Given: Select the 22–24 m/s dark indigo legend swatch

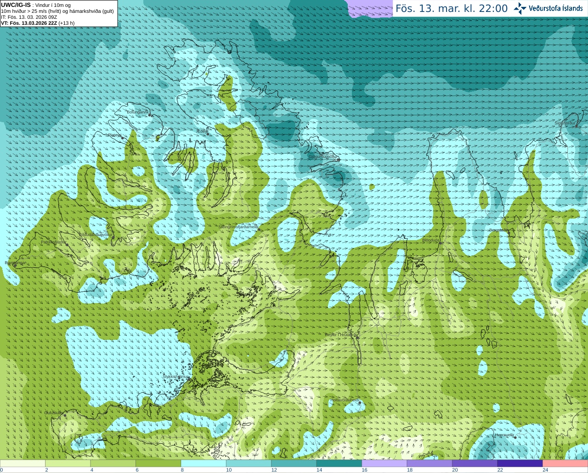Looking at the screenshot, I should 520,463.
